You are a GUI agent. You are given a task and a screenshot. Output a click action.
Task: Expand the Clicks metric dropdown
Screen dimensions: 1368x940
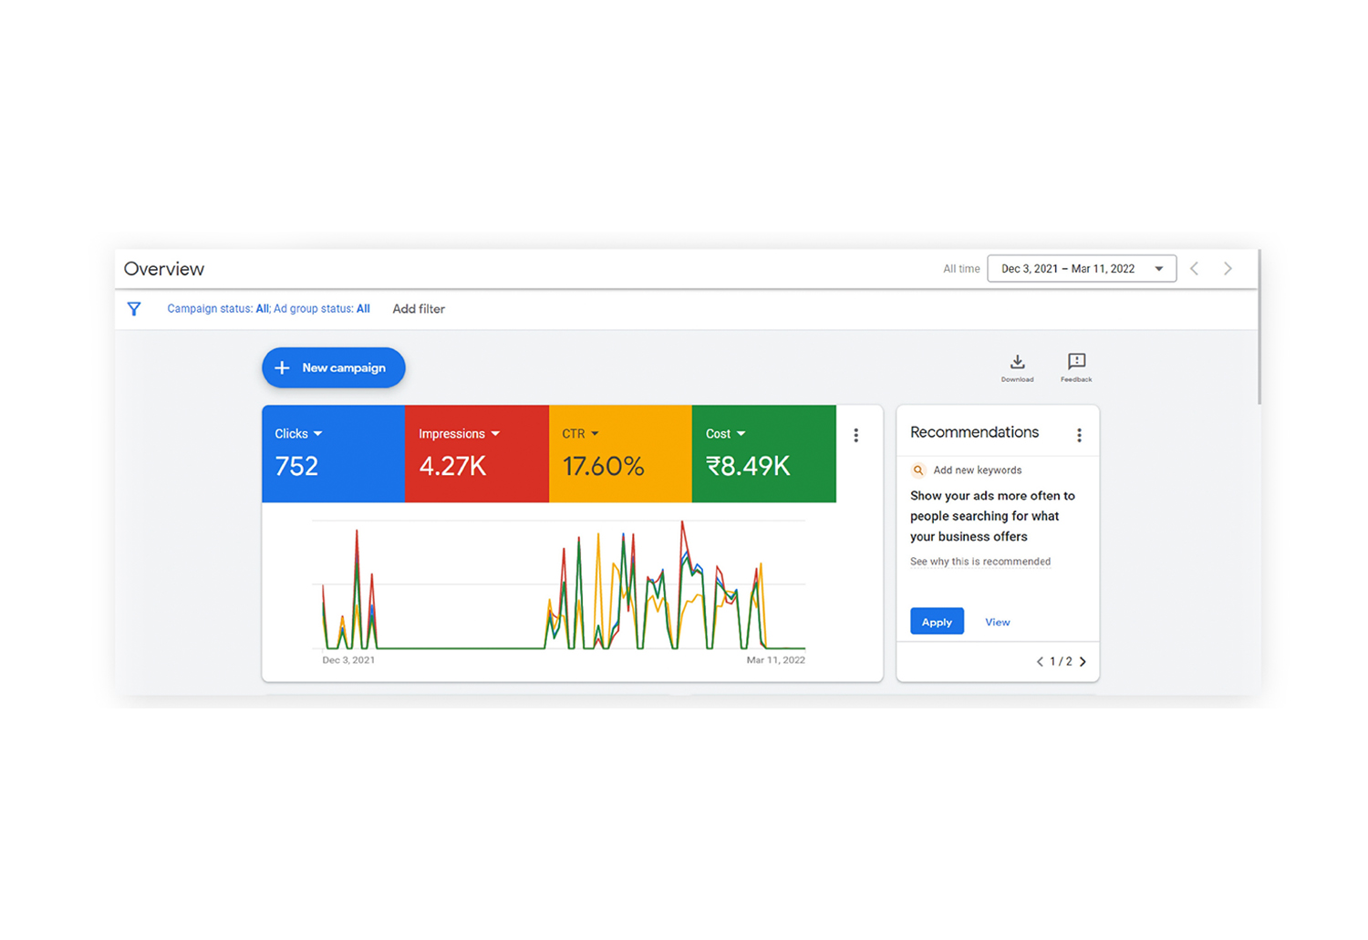coord(317,434)
